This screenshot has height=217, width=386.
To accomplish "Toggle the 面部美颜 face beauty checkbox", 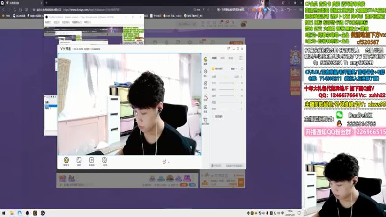I will click(213, 68).
